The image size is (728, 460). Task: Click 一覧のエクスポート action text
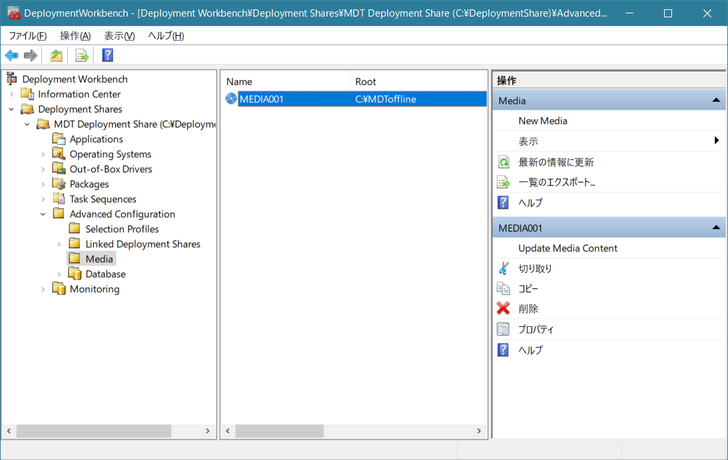[557, 182]
